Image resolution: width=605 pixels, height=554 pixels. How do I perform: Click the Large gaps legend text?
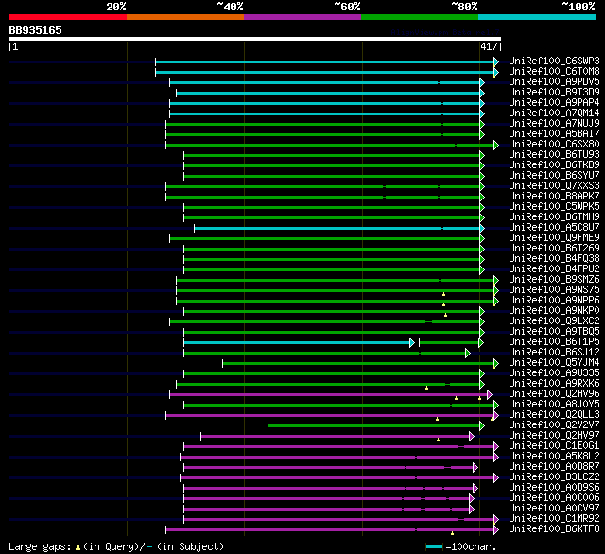[116, 546]
